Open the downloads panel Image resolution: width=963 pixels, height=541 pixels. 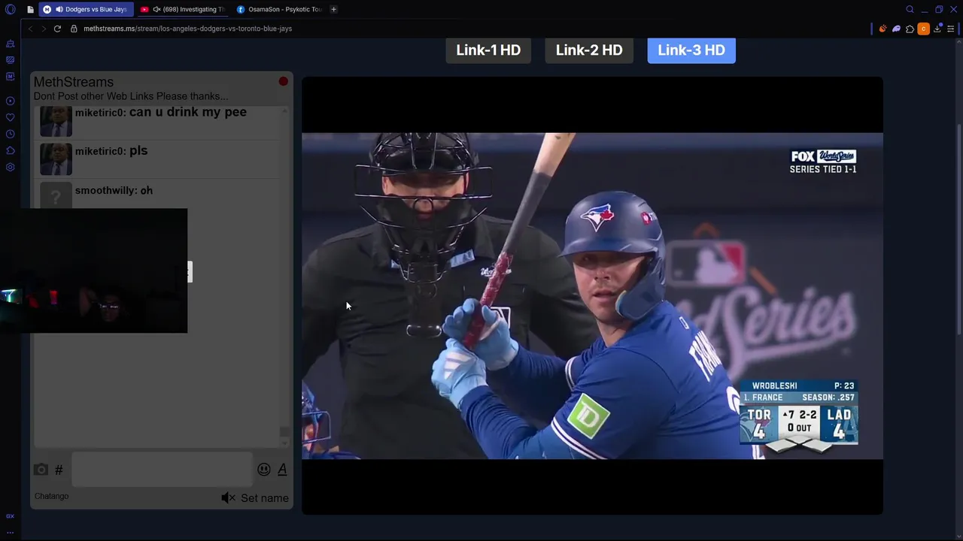point(937,29)
